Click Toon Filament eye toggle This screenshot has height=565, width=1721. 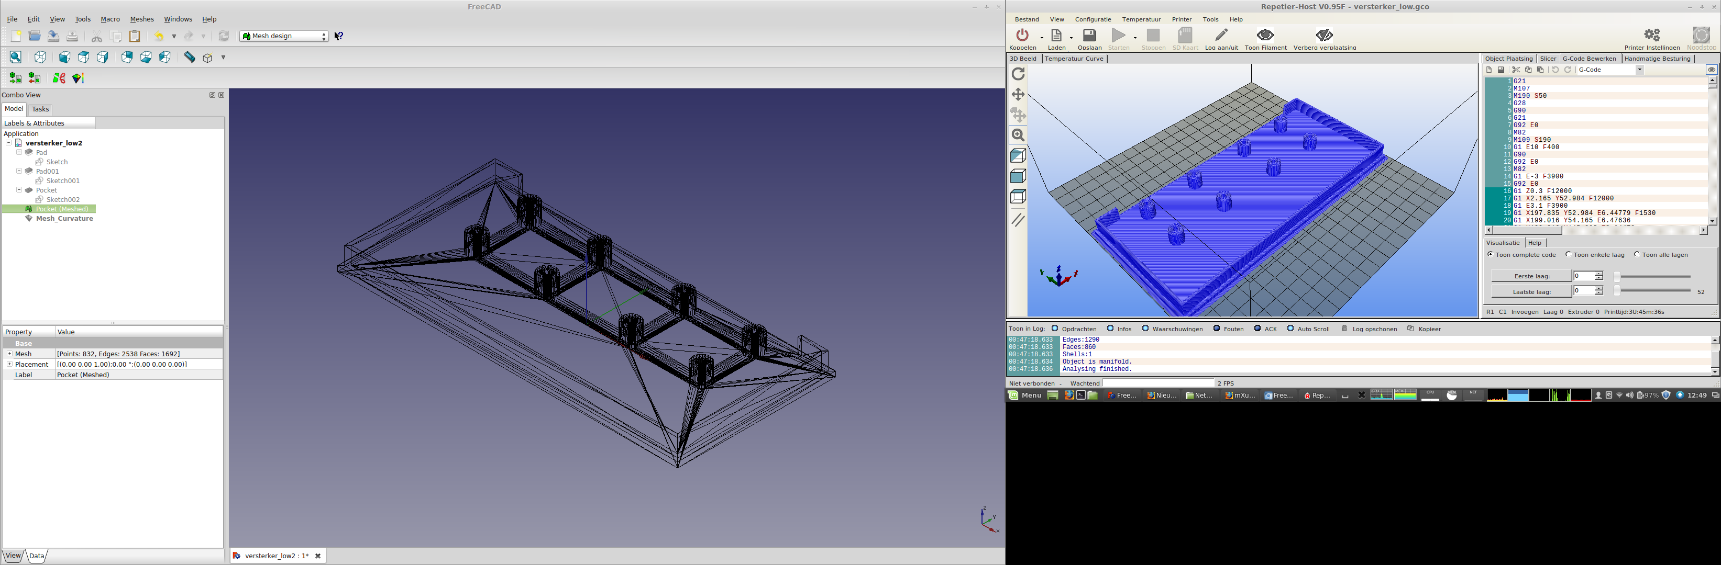point(1265,35)
